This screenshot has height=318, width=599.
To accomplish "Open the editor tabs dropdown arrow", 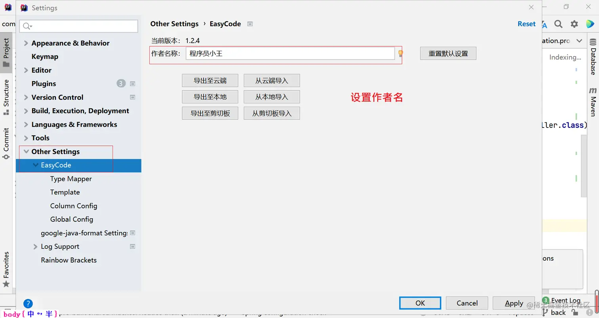I will [579, 41].
